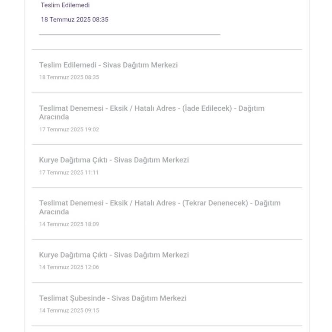Image resolution: width=332 pixels, height=332 pixels.
Task: Click the '14 Temmuz 2025 18:09' timestamp
Action: tap(69, 224)
